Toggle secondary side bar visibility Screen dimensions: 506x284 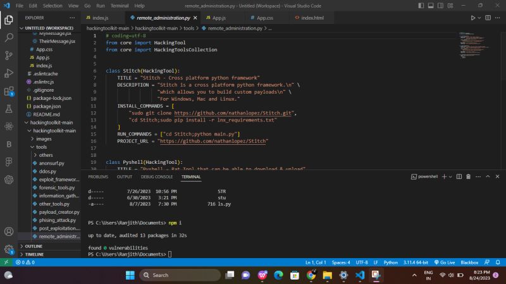point(440,6)
